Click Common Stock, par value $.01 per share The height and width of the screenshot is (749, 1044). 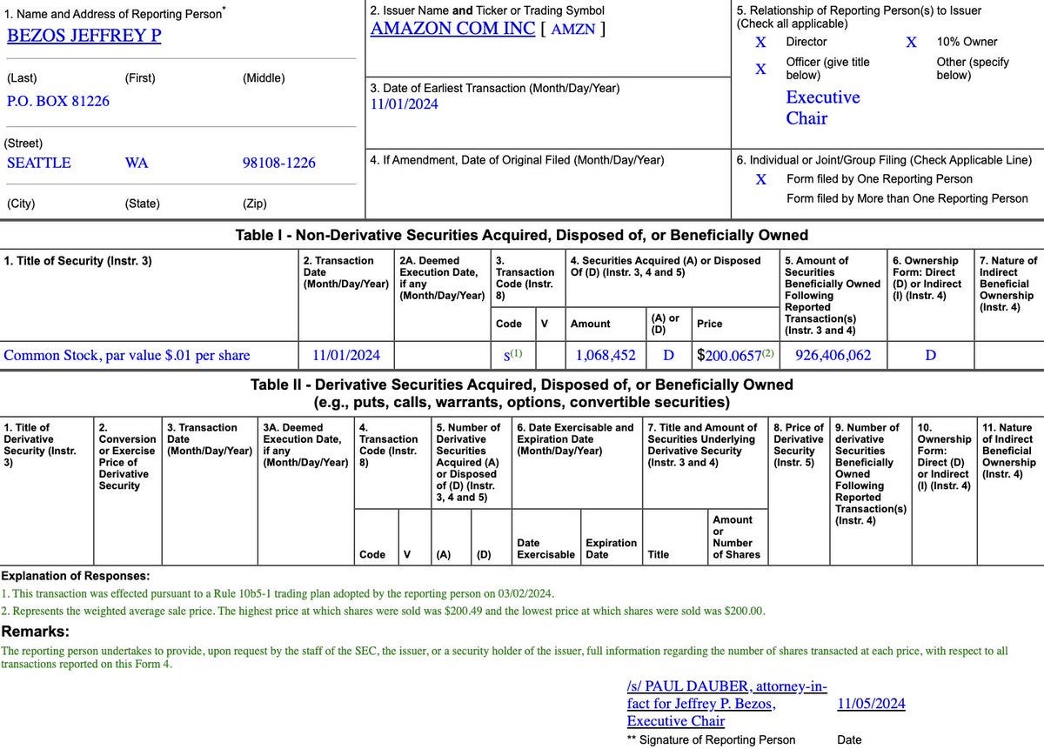[x=127, y=355]
